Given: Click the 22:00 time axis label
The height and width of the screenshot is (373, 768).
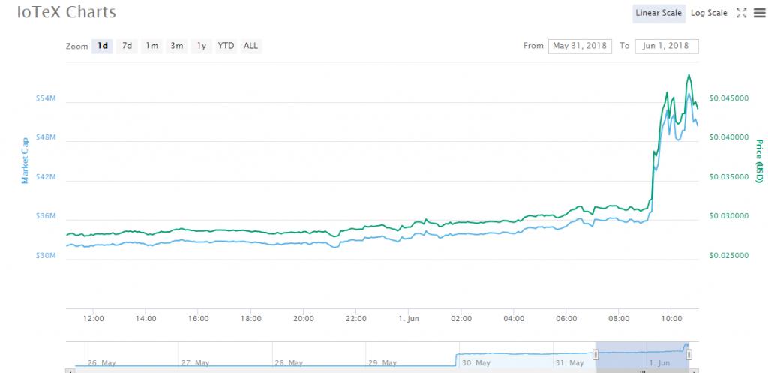Looking at the screenshot, I should (x=356, y=319).
